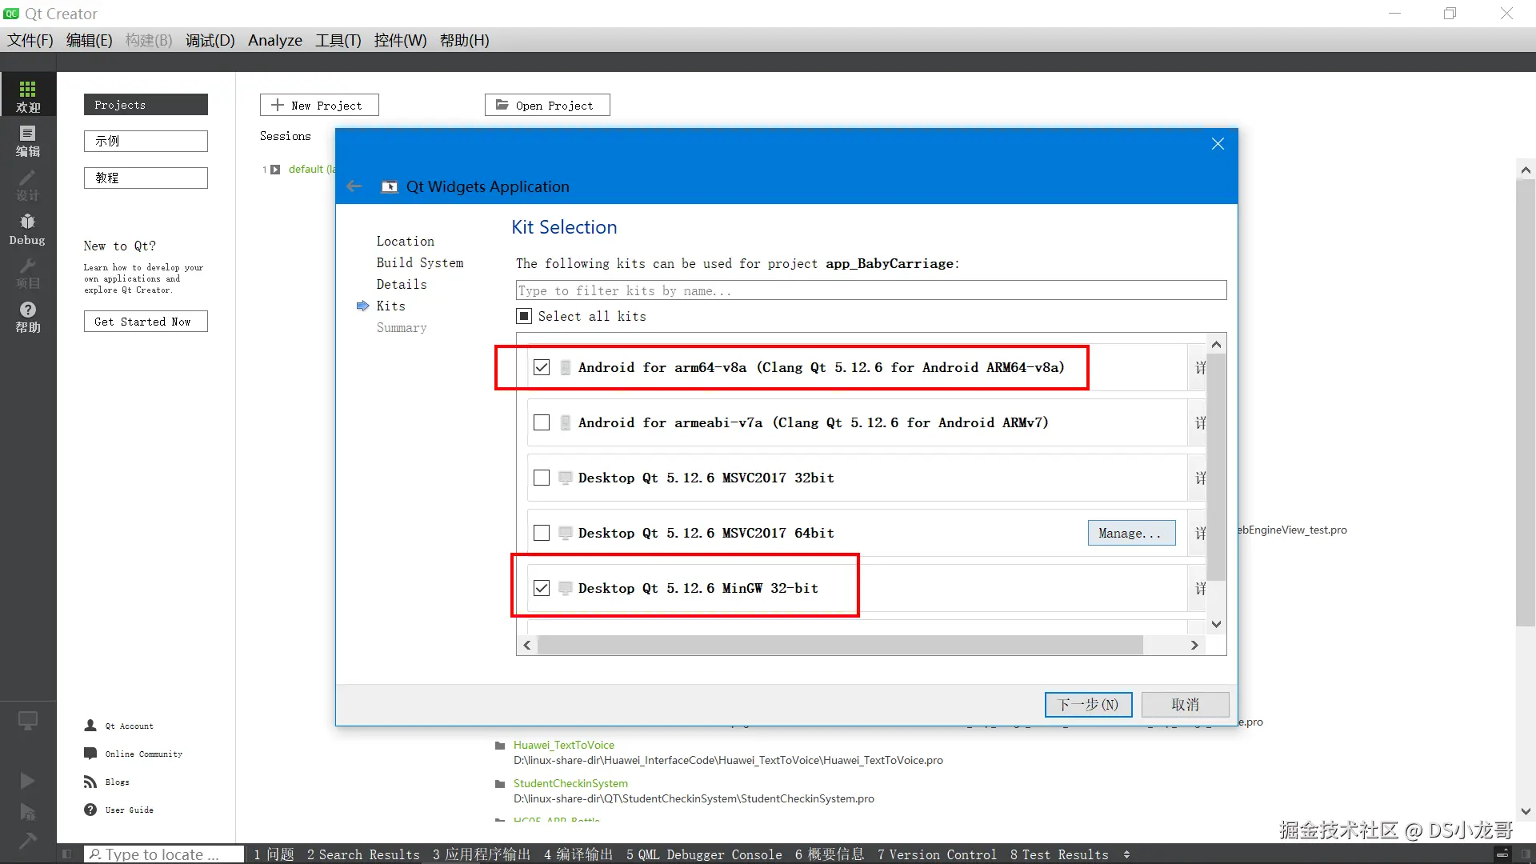Open Debug mode in left sidebar
The height and width of the screenshot is (864, 1536).
(x=28, y=229)
